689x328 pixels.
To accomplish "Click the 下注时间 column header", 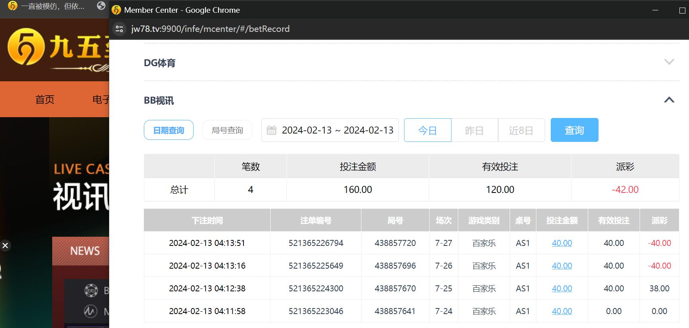I will point(207,220).
